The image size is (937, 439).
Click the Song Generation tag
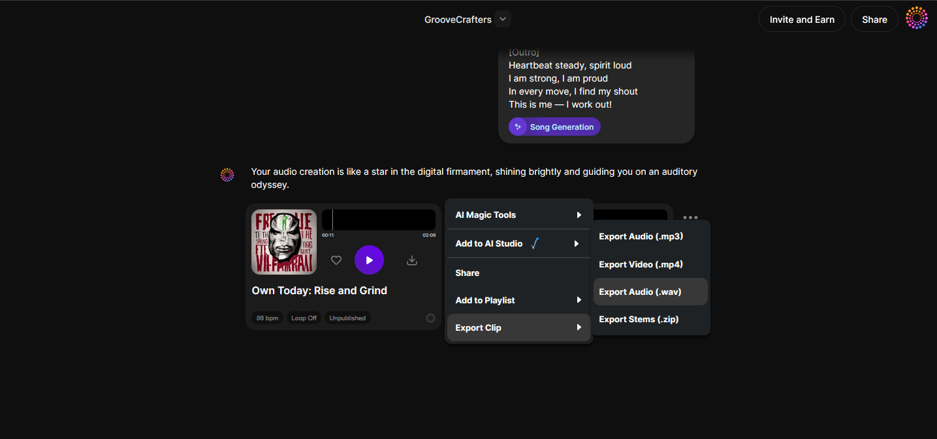click(554, 127)
